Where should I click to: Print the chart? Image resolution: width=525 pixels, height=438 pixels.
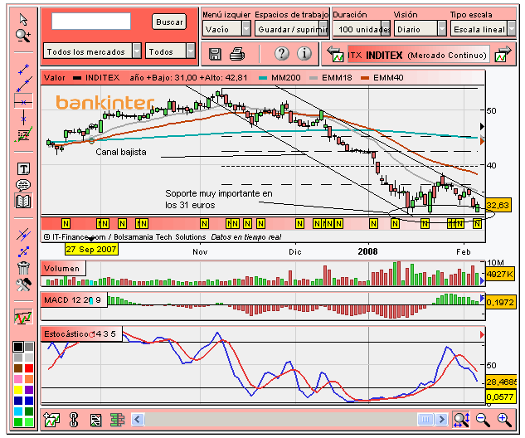pyautogui.click(x=237, y=54)
